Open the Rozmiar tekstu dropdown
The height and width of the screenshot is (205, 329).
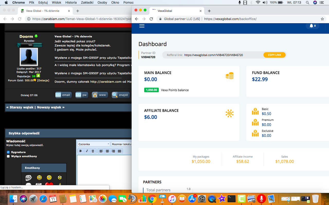(121, 144)
